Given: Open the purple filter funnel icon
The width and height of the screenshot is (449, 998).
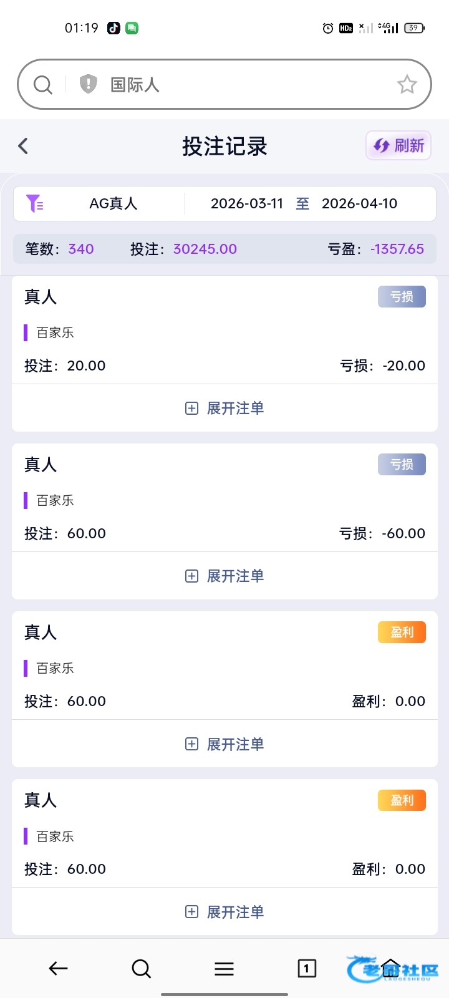Looking at the screenshot, I should (34, 203).
